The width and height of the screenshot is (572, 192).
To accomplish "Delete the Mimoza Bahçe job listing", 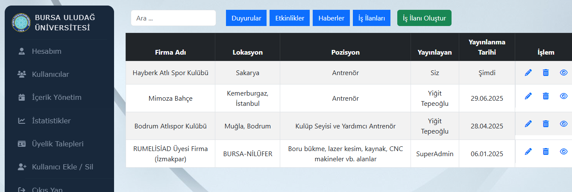I will tap(546, 96).
